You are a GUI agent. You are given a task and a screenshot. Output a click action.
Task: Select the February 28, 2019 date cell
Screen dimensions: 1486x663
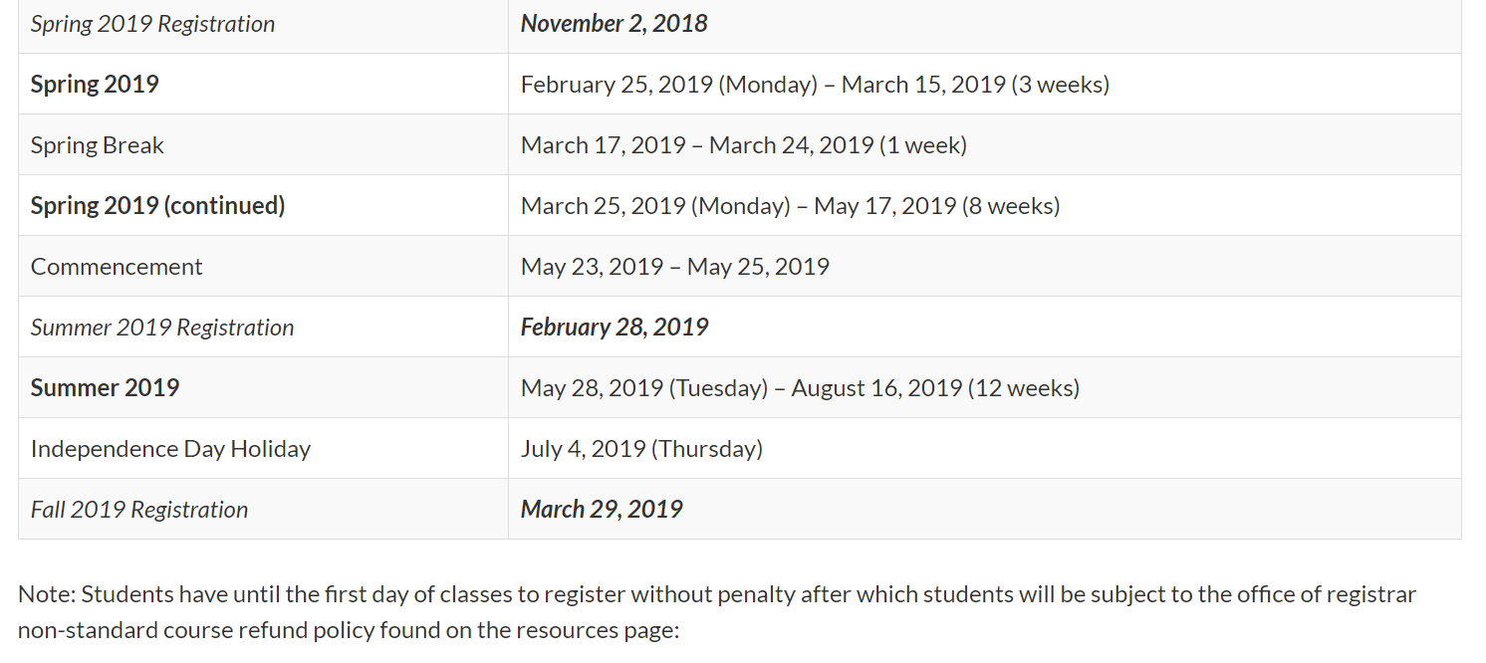click(x=614, y=328)
